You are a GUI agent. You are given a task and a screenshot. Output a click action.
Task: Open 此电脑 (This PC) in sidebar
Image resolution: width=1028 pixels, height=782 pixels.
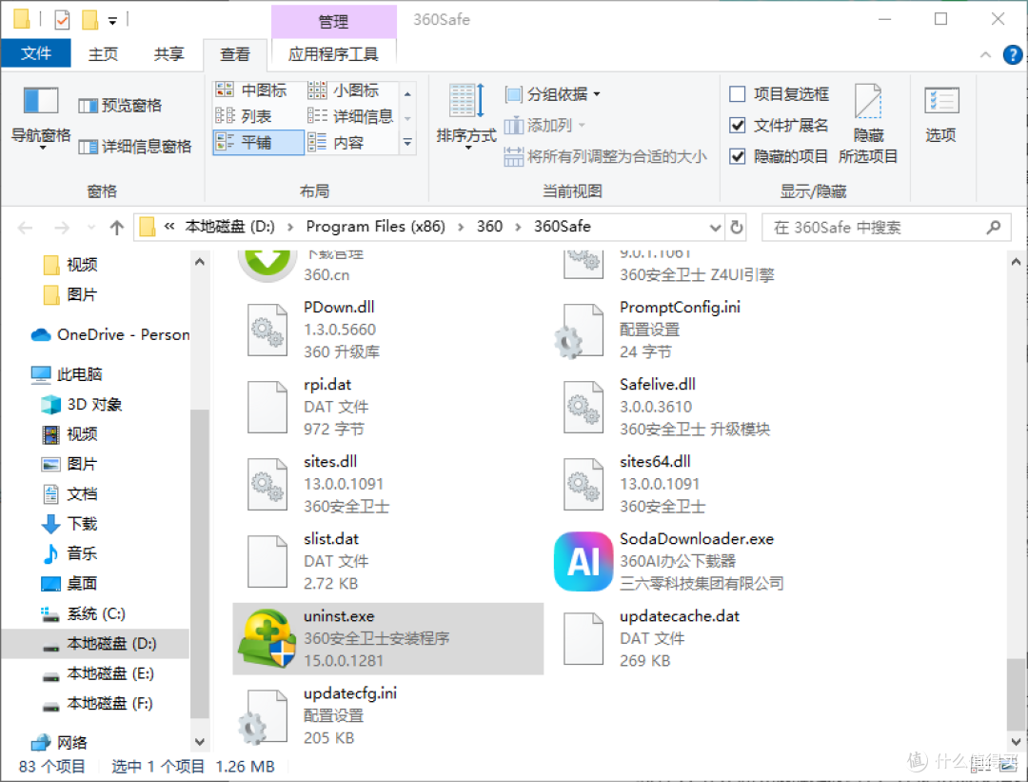tap(67, 374)
